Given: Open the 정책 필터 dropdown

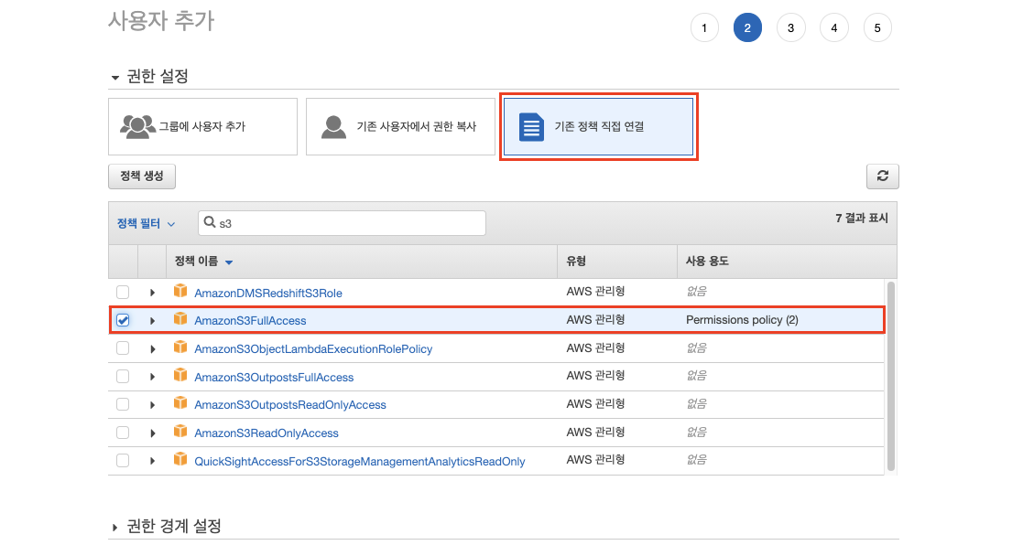Looking at the screenshot, I should [x=146, y=223].
